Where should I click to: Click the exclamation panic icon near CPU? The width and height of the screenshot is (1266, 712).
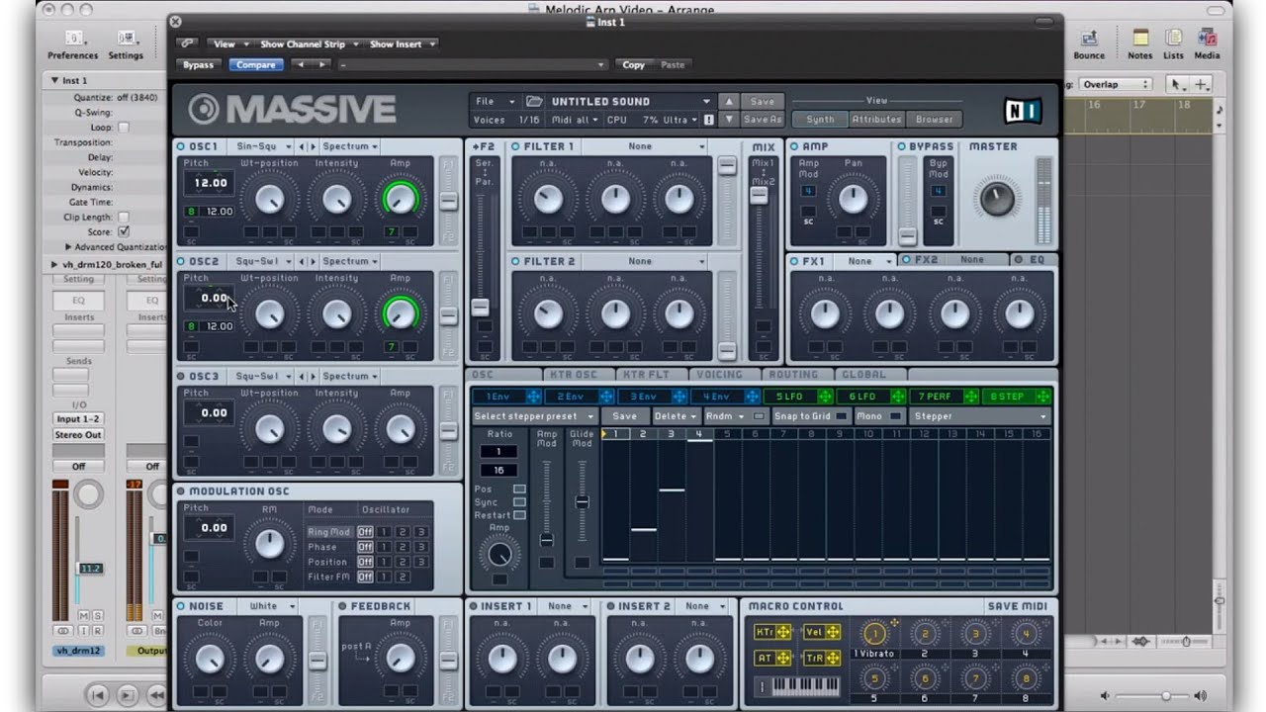pyautogui.click(x=708, y=120)
